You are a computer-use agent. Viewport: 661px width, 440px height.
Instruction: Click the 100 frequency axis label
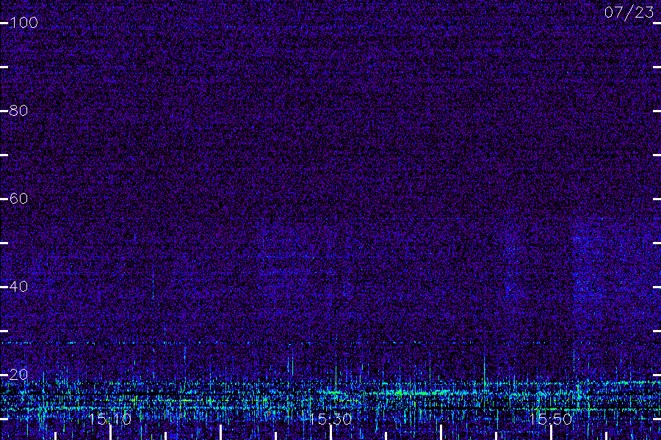[24, 22]
